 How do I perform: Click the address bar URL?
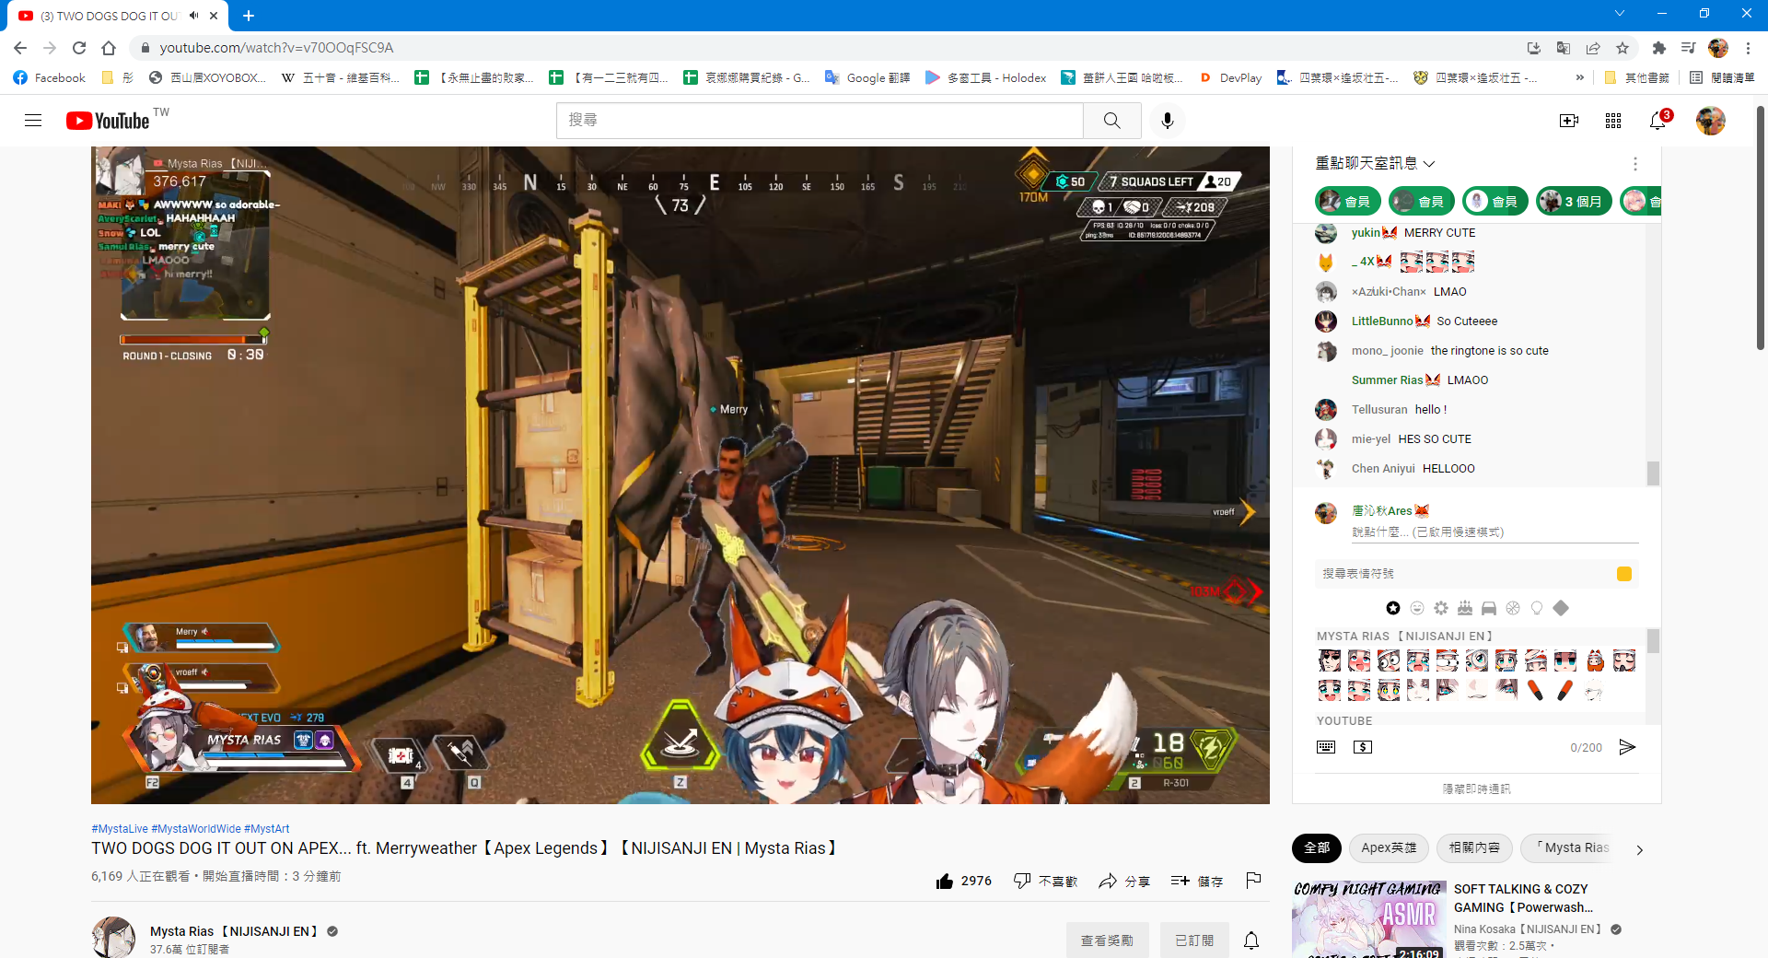click(276, 48)
